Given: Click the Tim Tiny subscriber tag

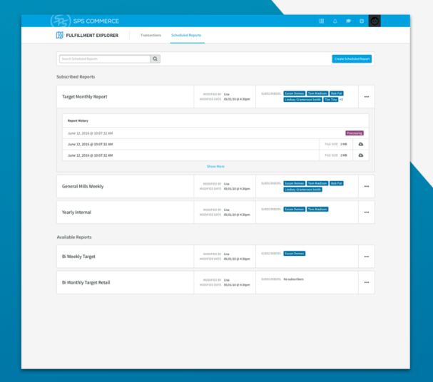Looking at the screenshot, I should (331, 100).
